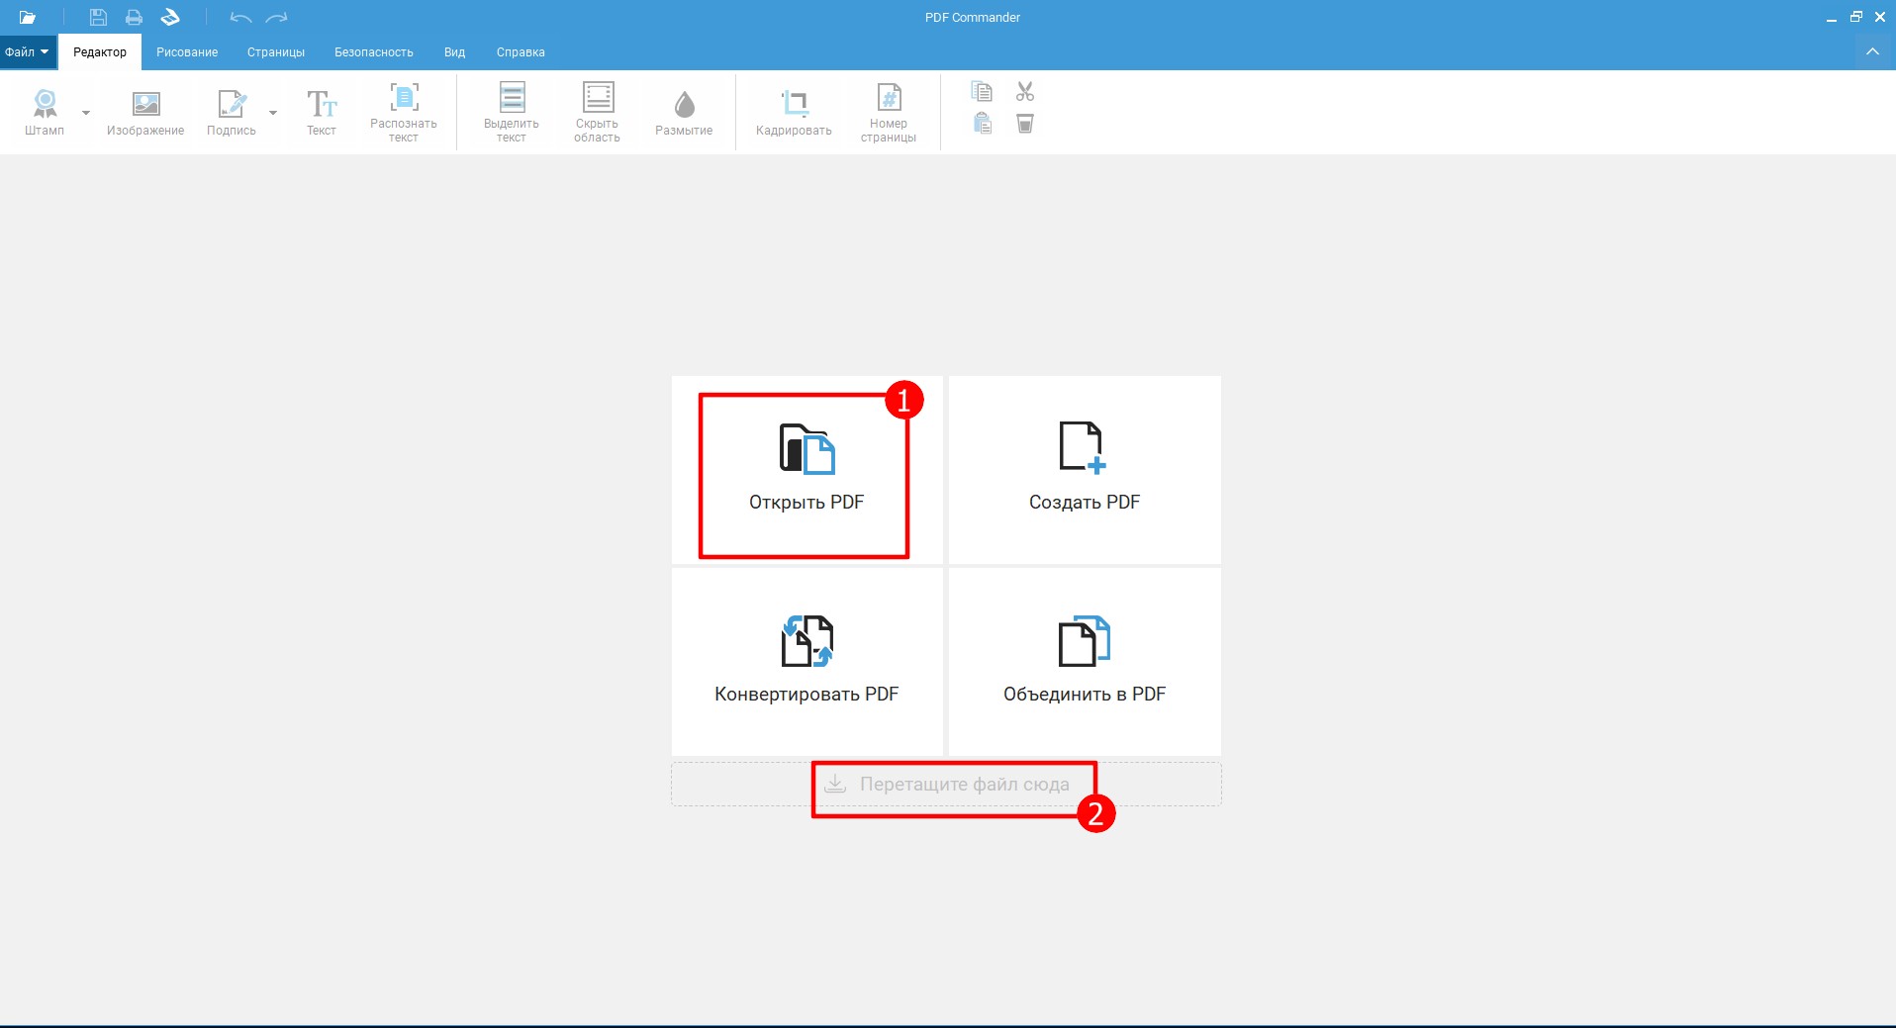The height and width of the screenshot is (1028, 1896).
Task: Open the Вид tab
Action: (454, 52)
